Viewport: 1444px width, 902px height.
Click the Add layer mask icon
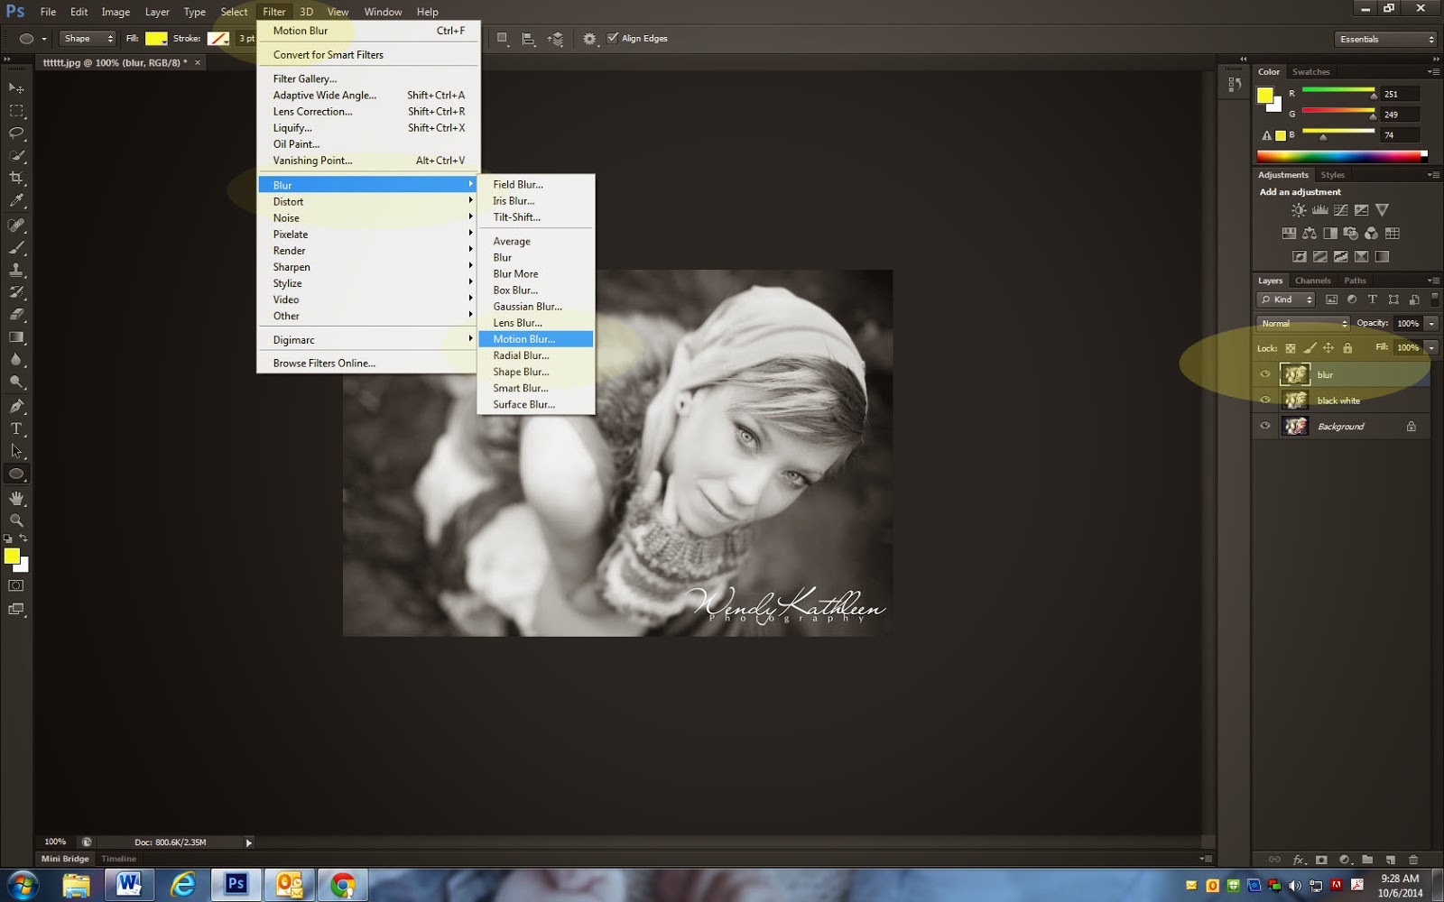tap(1320, 861)
